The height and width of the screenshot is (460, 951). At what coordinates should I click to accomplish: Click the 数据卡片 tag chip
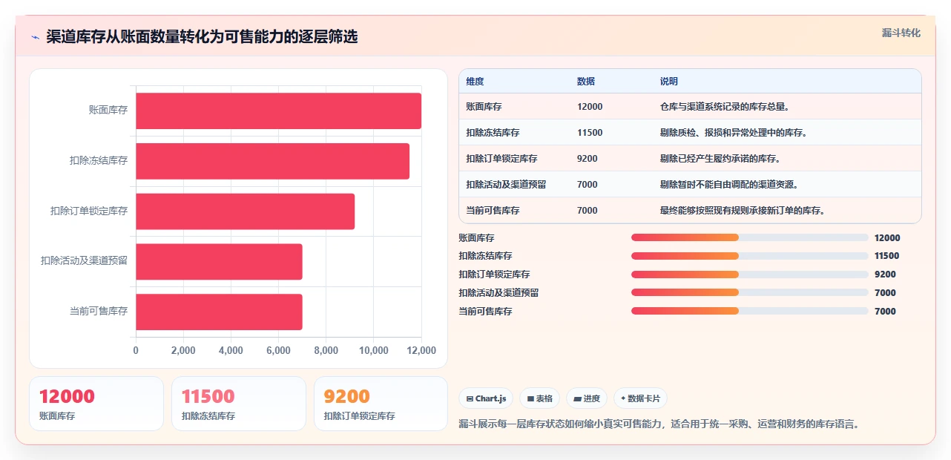(640, 398)
